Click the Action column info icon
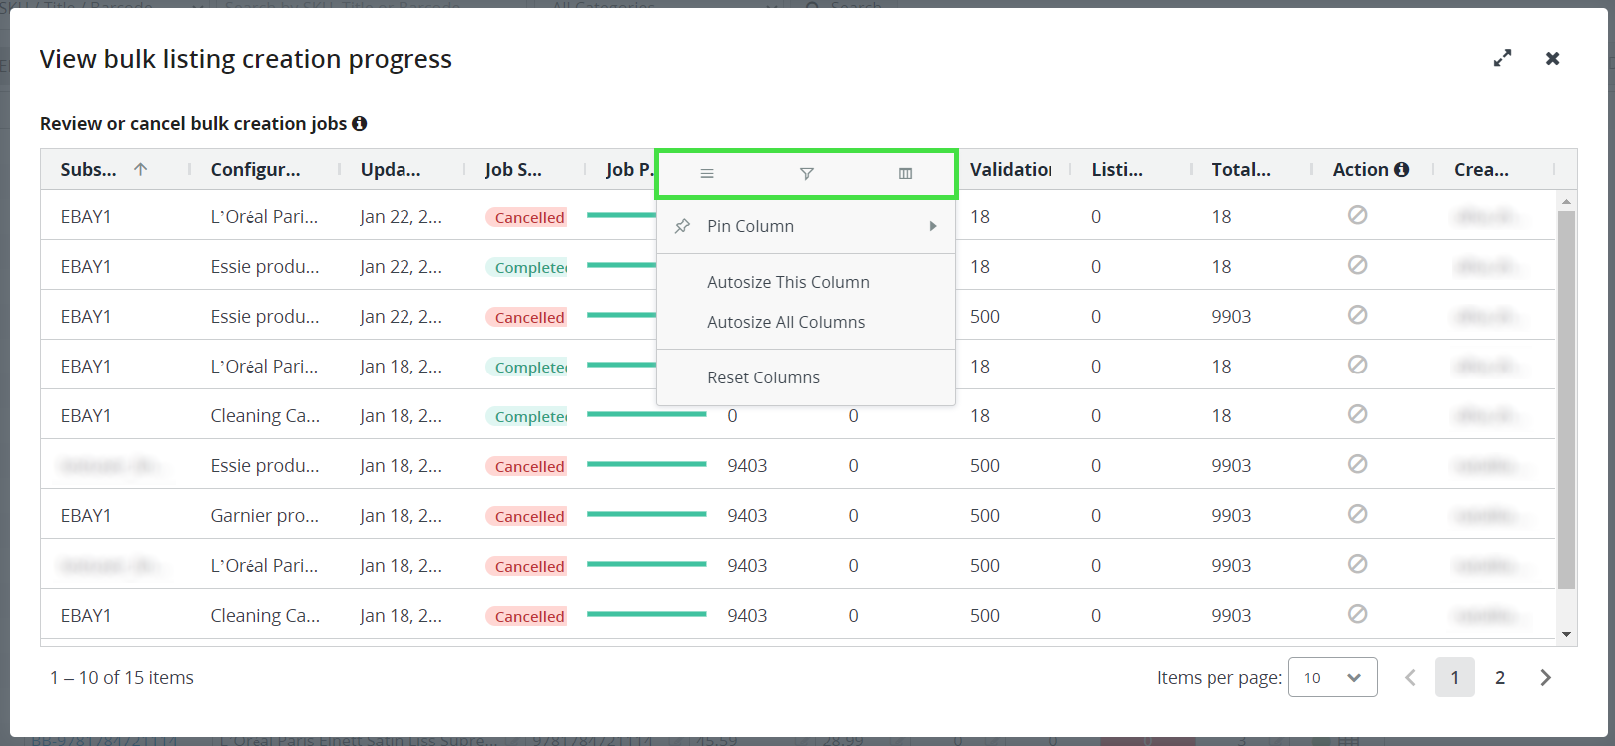This screenshot has height=746, width=1615. coord(1402,170)
